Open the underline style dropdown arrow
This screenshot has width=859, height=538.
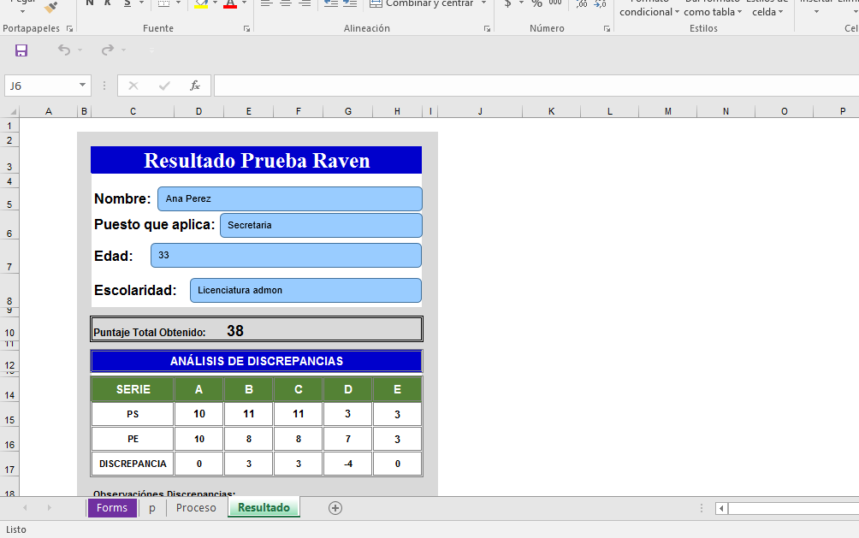pyautogui.click(x=141, y=3)
